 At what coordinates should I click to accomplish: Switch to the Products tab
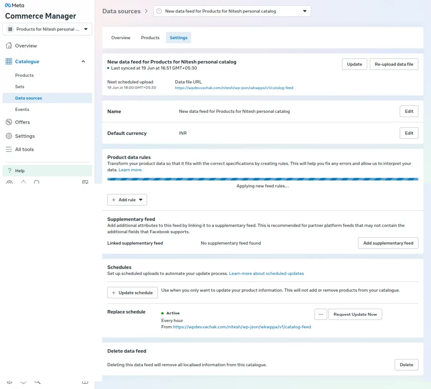150,38
